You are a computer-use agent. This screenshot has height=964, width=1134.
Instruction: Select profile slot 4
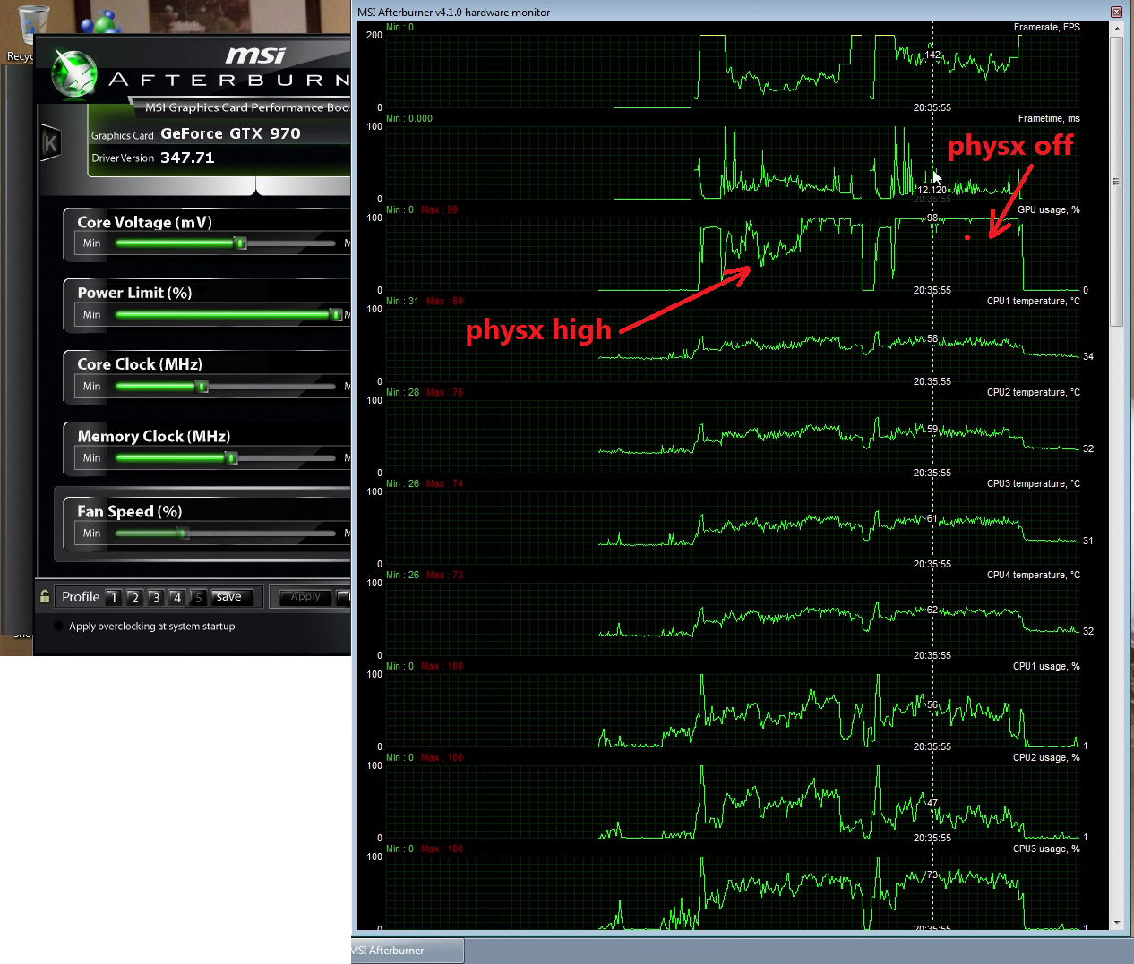(177, 597)
